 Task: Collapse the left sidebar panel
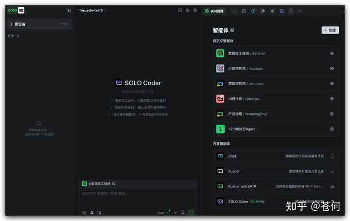69,10
